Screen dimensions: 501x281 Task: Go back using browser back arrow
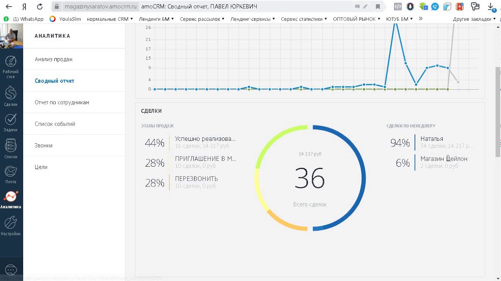click(9, 7)
